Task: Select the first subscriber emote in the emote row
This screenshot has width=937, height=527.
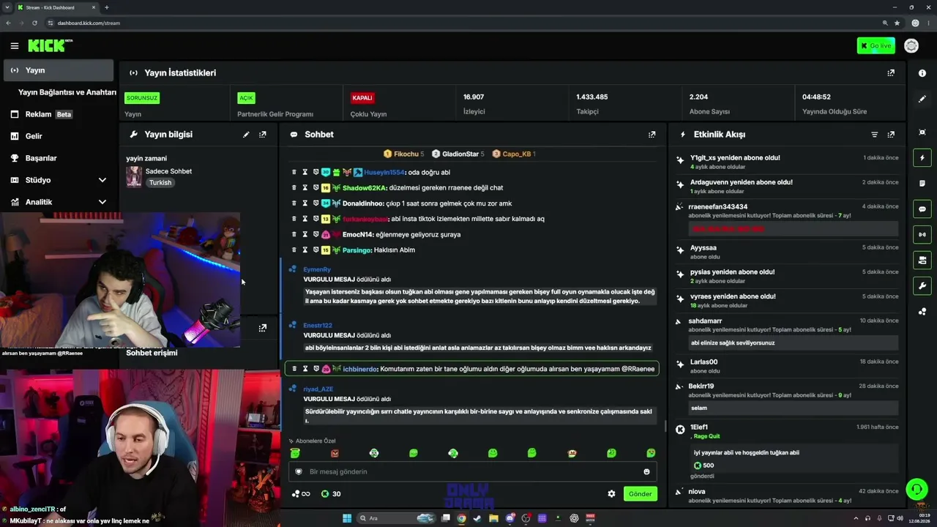Action: (x=295, y=454)
